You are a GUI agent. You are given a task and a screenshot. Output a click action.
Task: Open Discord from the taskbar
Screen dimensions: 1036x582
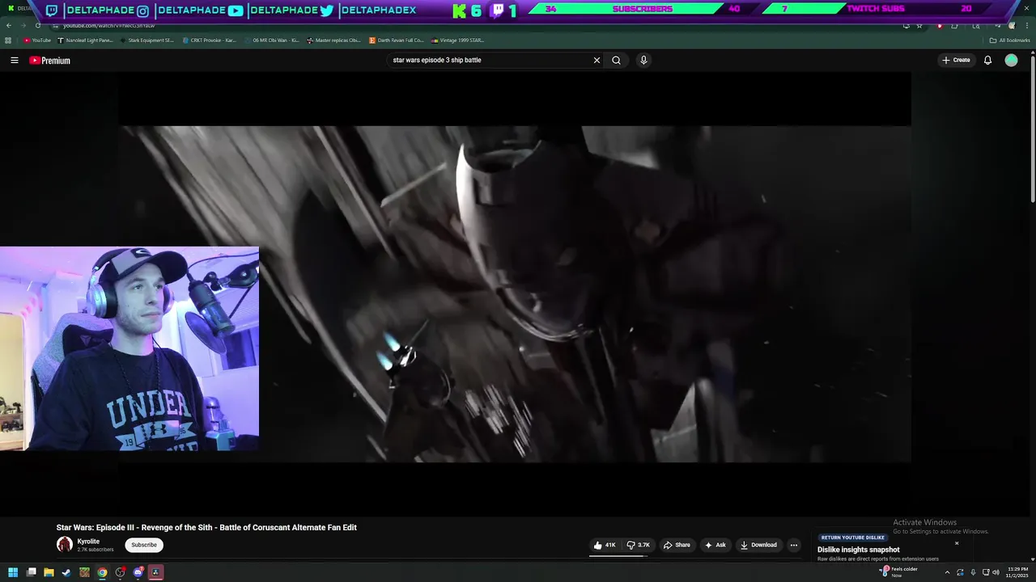[138, 572]
